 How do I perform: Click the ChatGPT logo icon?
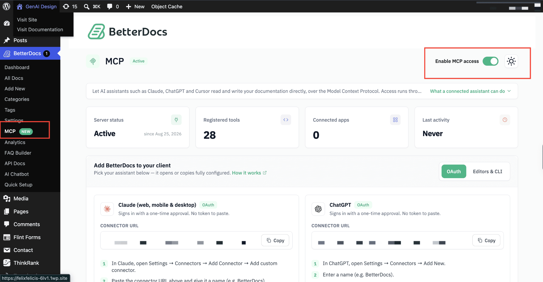click(318, 209)
